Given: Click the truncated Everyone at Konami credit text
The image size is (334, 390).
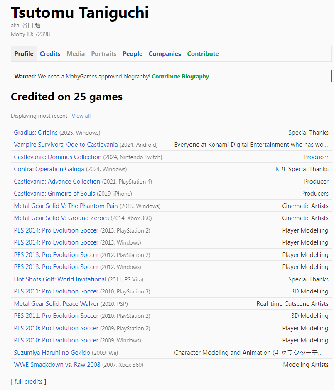Looking at the screenshot, I should (251, 145).
